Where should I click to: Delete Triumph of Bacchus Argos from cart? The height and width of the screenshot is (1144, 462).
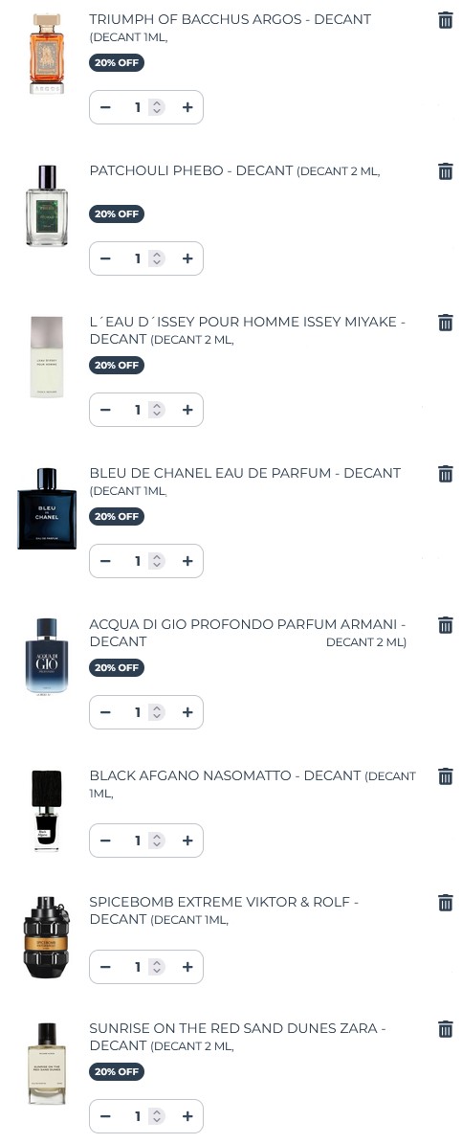click(x=445, y=20)
